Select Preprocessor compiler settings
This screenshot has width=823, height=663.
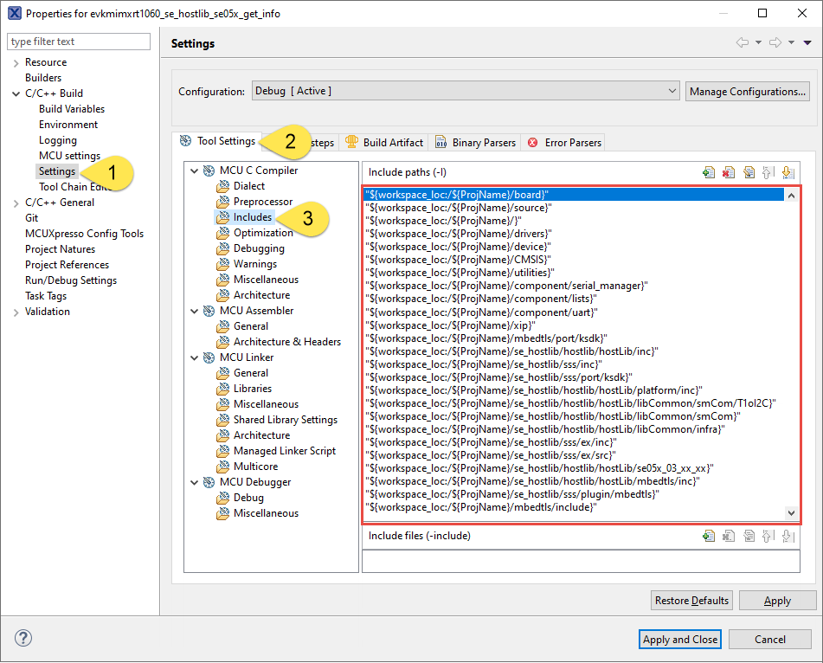(x=262, y=202)
